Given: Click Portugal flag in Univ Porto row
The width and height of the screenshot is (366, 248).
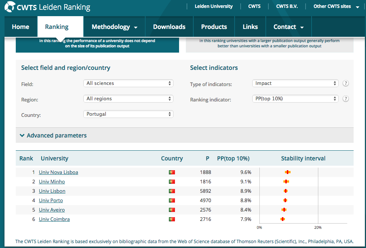Looking at the screenshot, I should click(x=172, y=200).
